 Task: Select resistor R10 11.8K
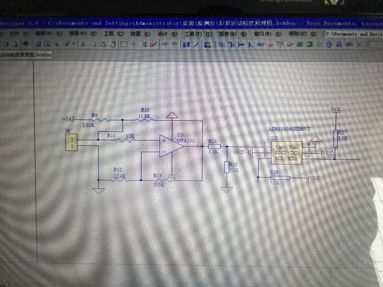pyautogui.click(x=144, y=120)
